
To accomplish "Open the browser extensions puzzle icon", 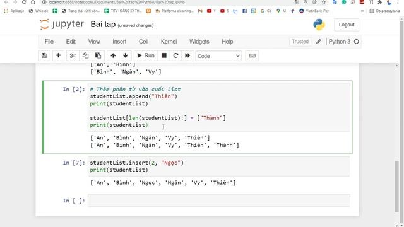I will click(x=380, y=2).
